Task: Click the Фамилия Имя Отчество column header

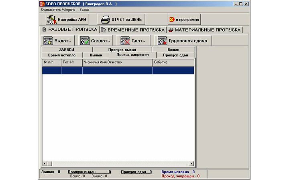Action: point(117,62)
